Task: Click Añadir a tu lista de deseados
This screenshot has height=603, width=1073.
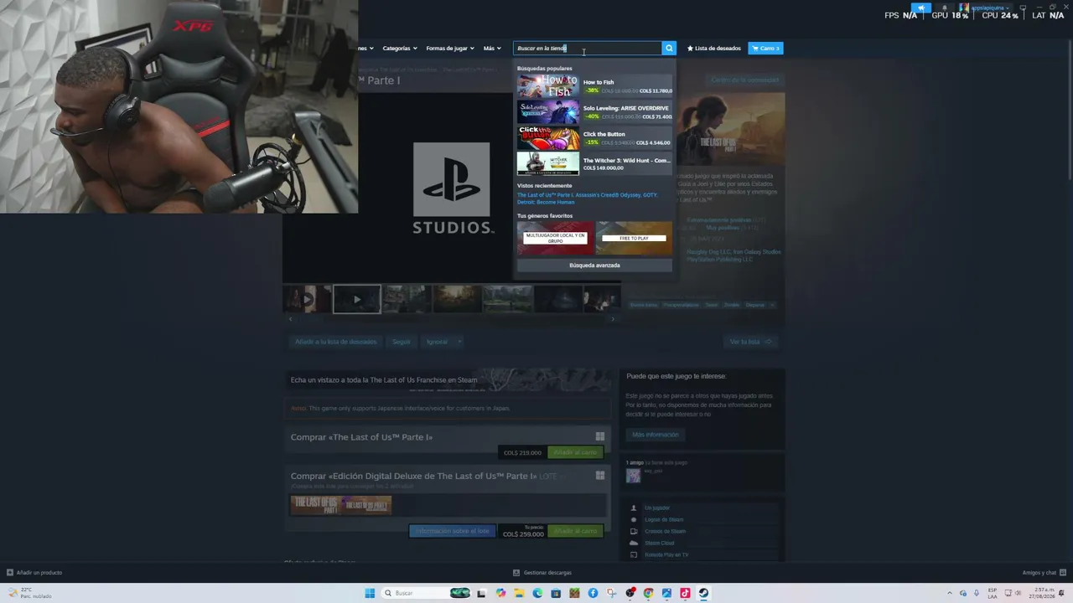Action: pyautogui.click(x=336, y=342)
